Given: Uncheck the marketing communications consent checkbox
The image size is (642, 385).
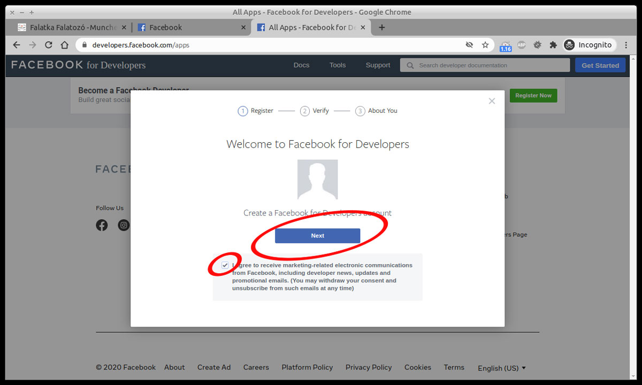Looking at the screenshot, I should tap(225, 265).
